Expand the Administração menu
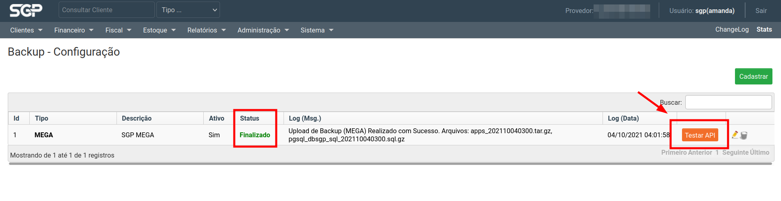The width and height of the screenshot is (781, 201). (263, 30)
